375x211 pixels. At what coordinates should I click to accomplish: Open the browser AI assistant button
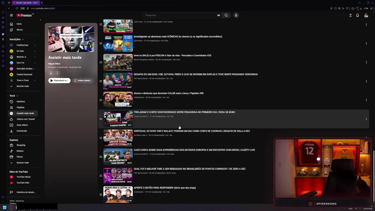pos(366,8)
